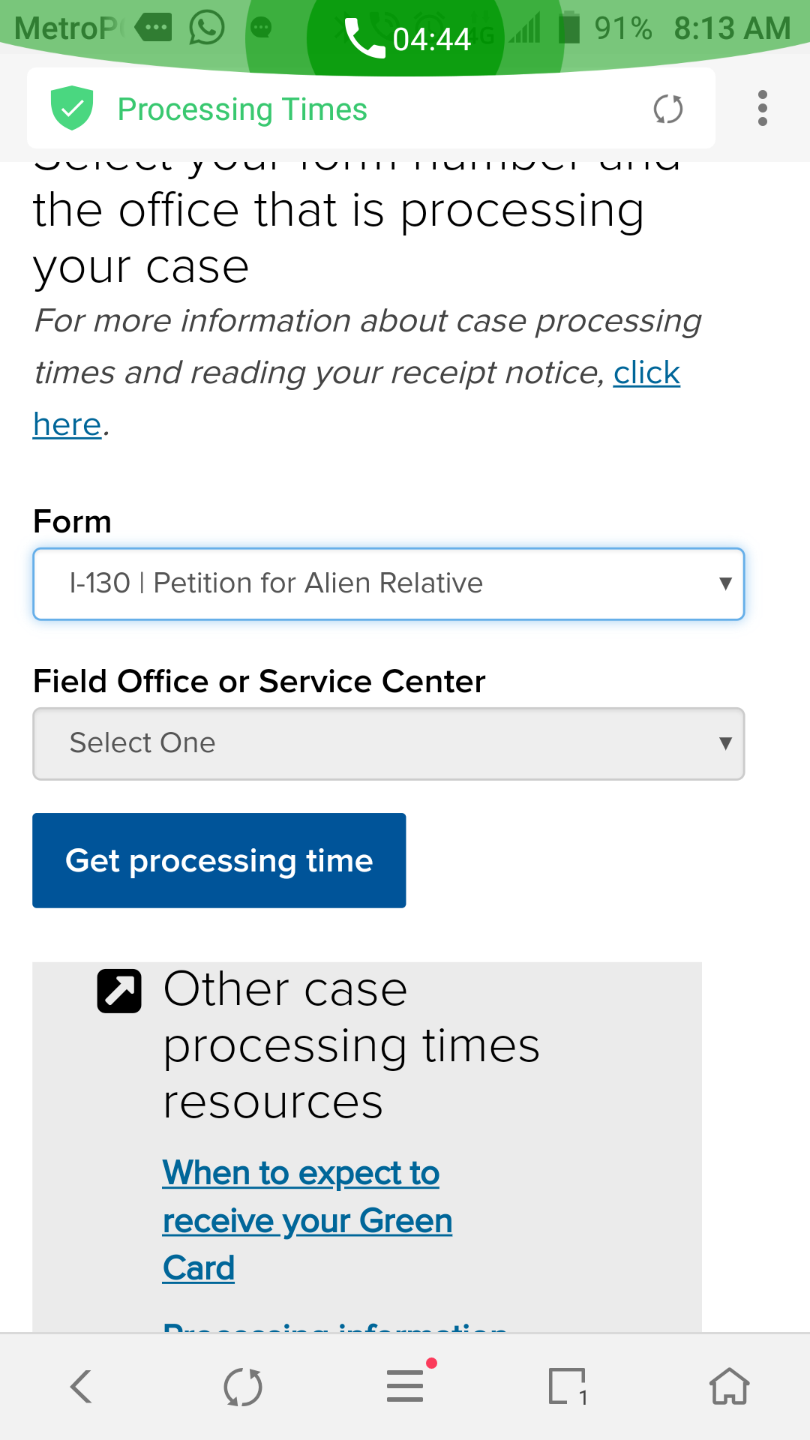Expand the Field Office or Service Center dropdown
Image resolution: width=810 pixels, height=1440 pixels.
(388, 743)
